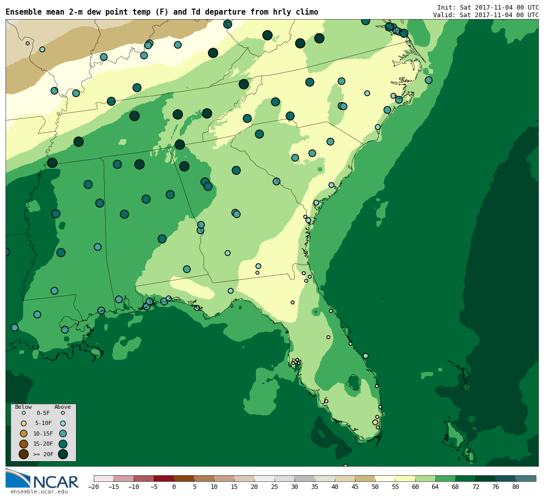Pick the colorbar swatch between -20 and -15

click(104, 478)
